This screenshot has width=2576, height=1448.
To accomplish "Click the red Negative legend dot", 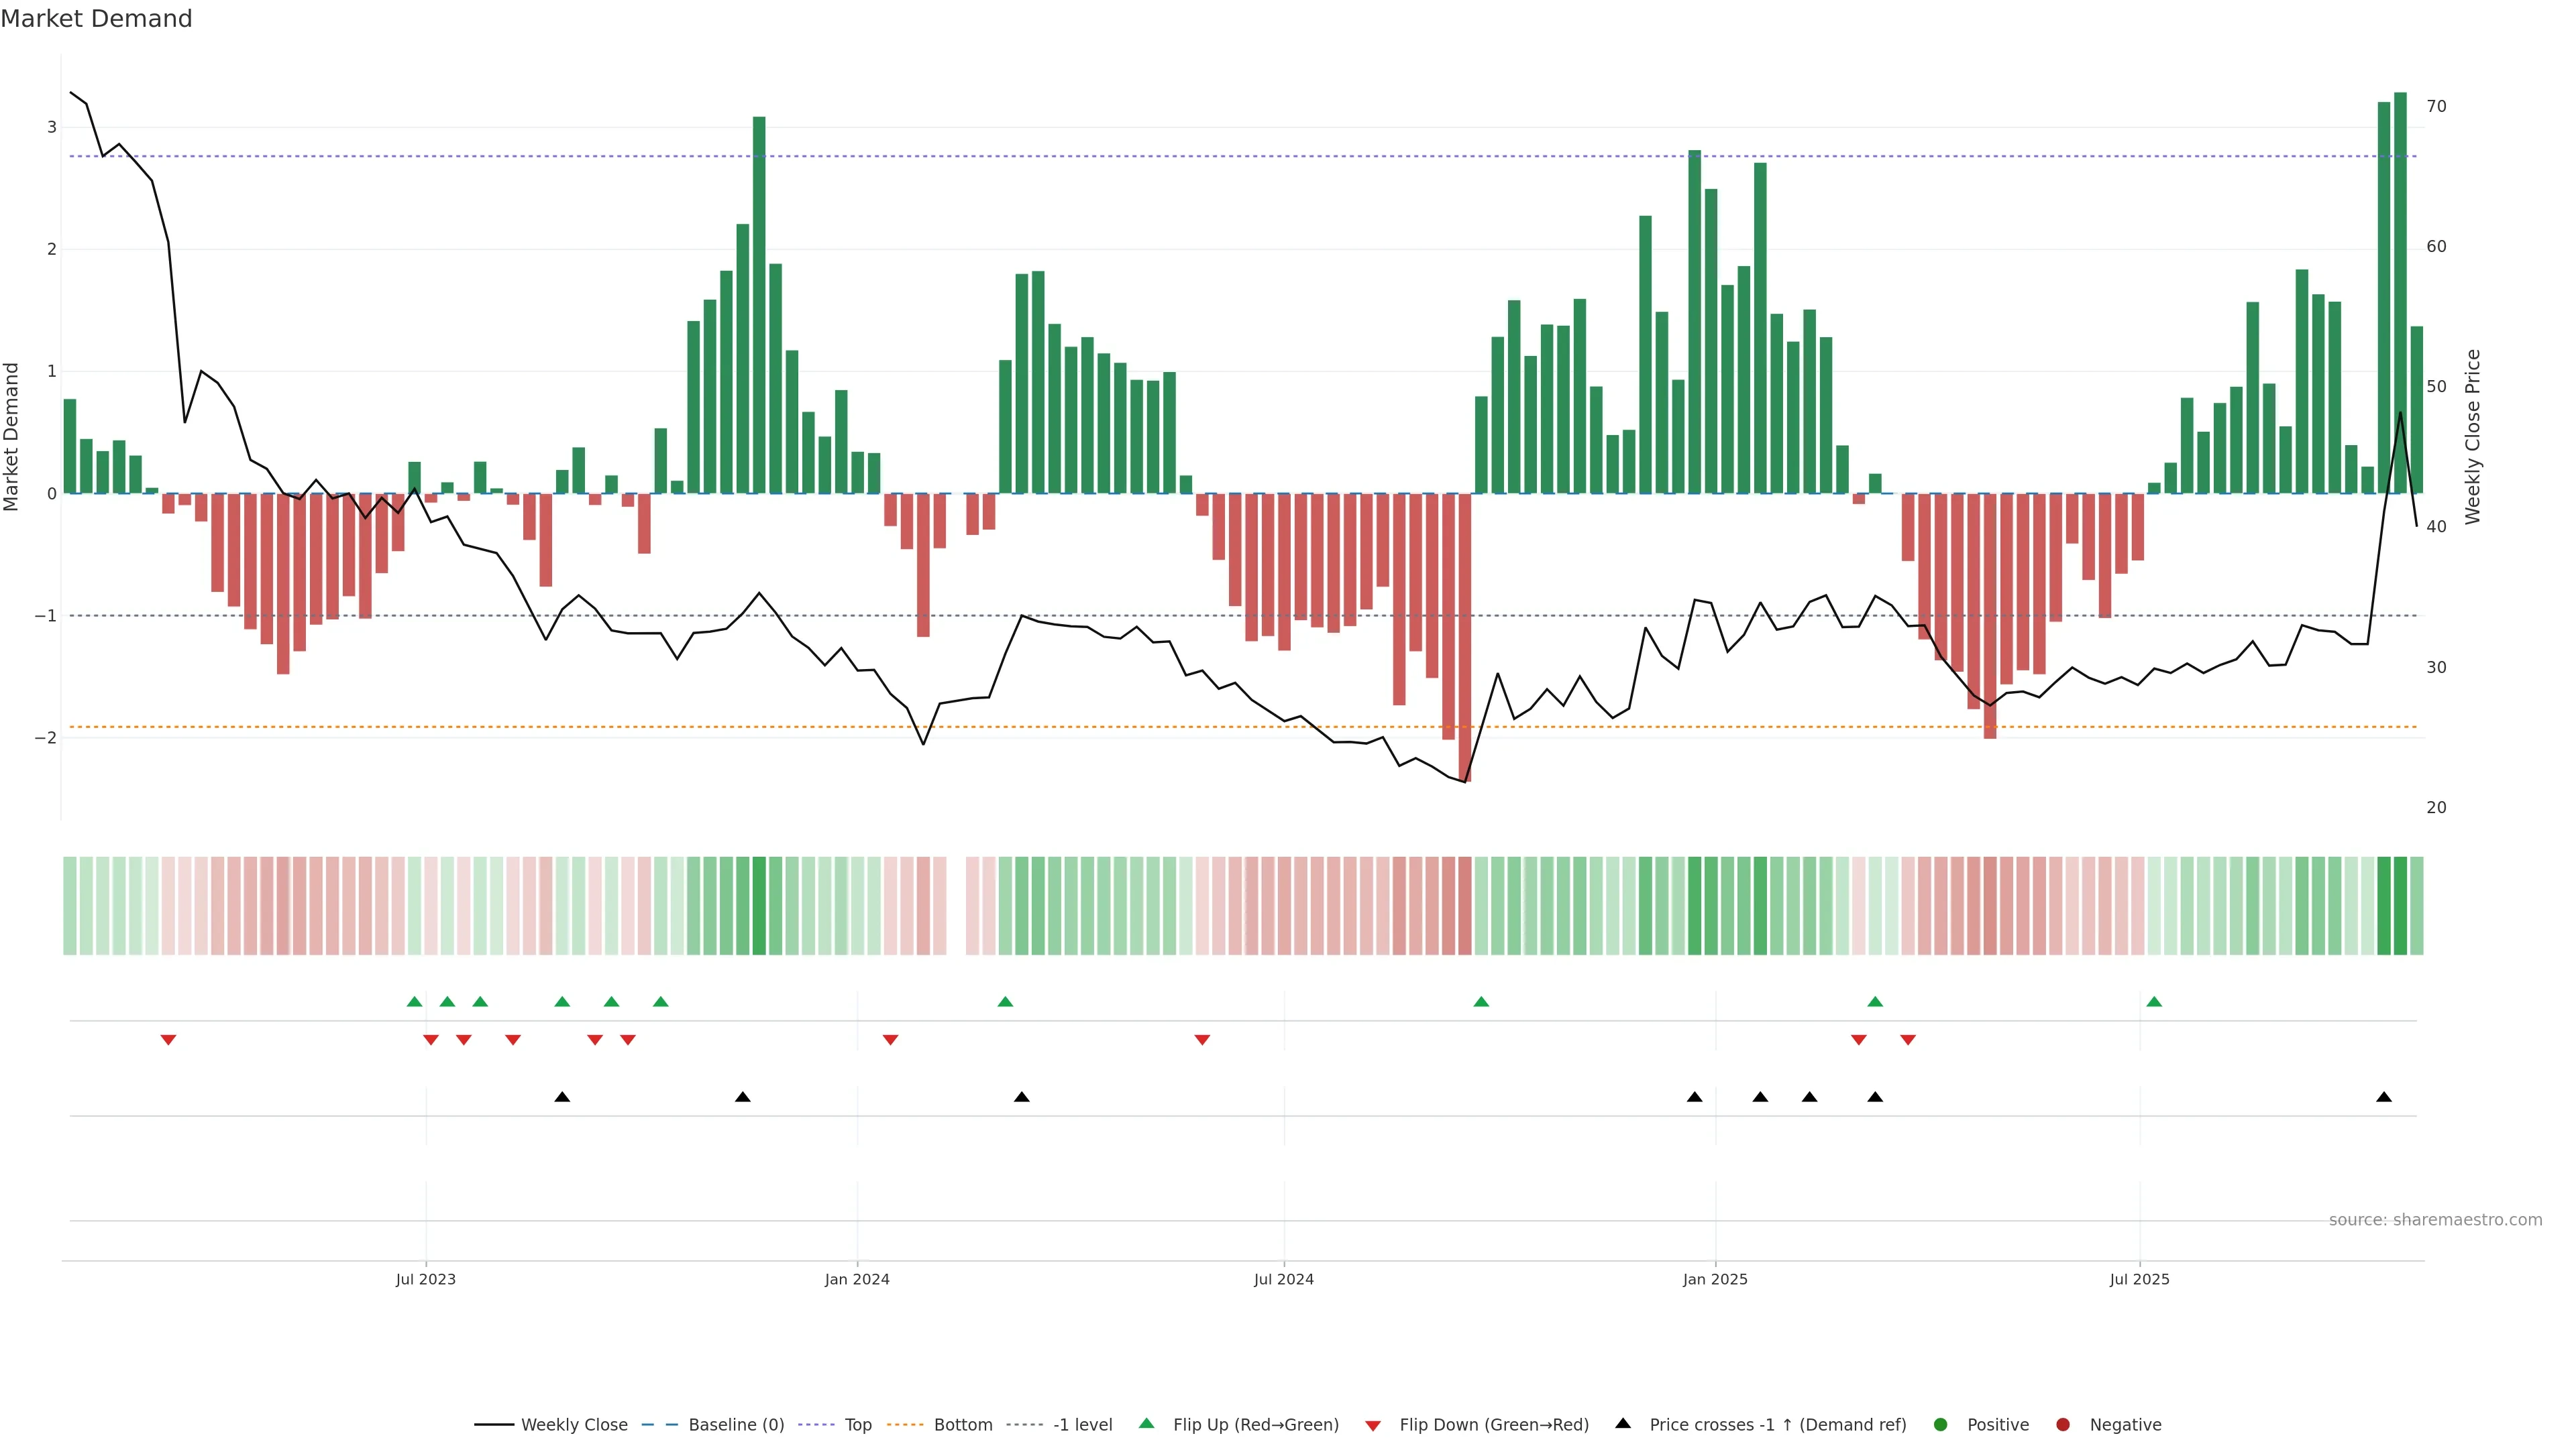I will (2063, 1424).
